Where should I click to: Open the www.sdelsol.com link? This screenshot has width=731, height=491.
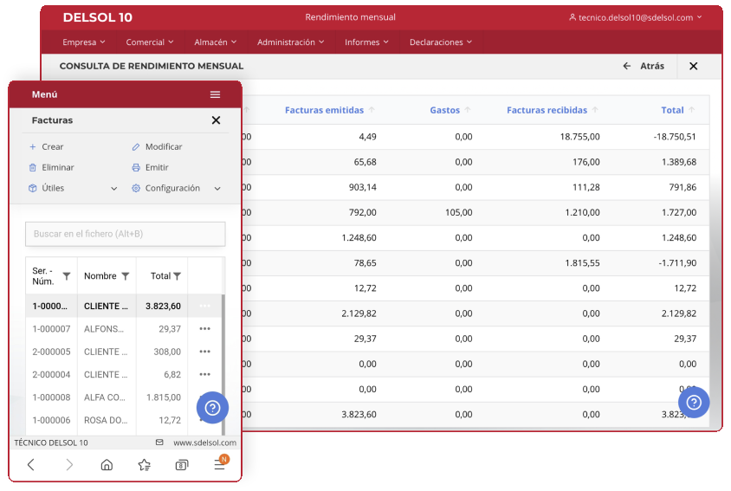(x=204, y=443)
